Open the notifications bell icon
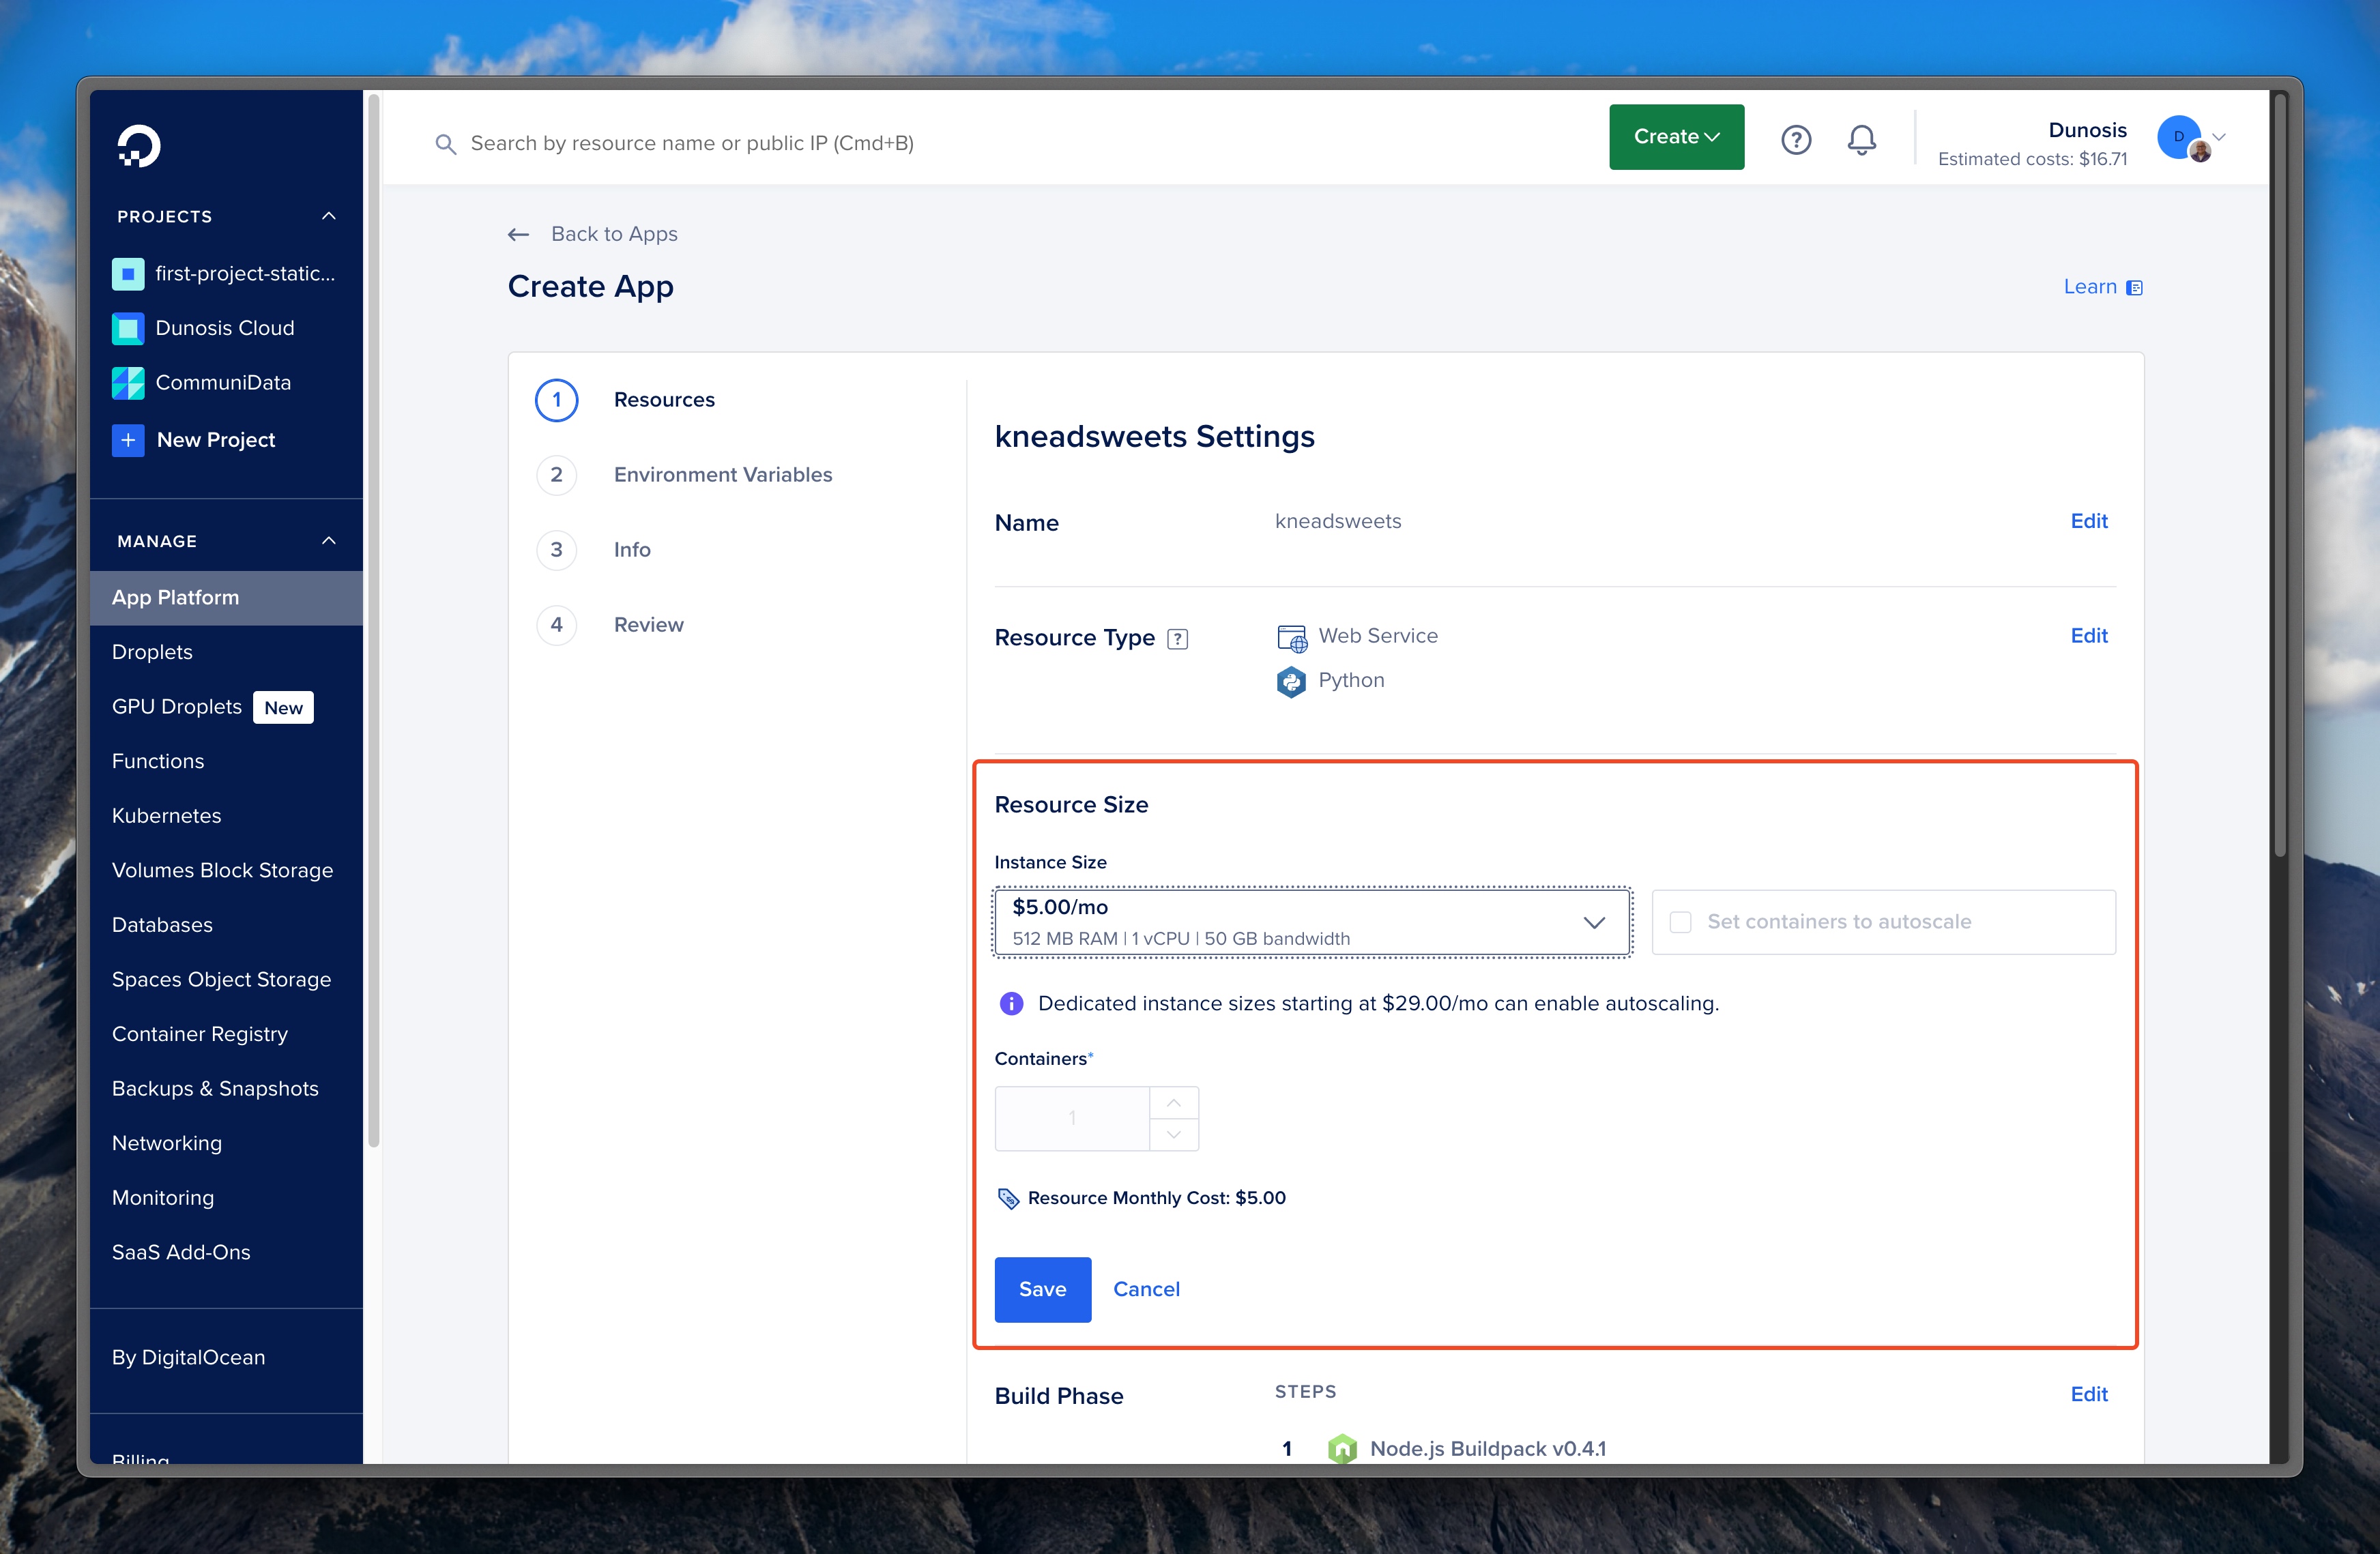2380x1554 pixels. point(1861,139)
